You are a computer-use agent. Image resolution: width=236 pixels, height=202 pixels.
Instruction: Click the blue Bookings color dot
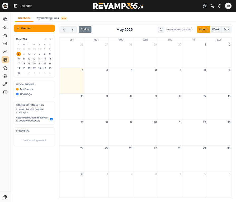17,94
